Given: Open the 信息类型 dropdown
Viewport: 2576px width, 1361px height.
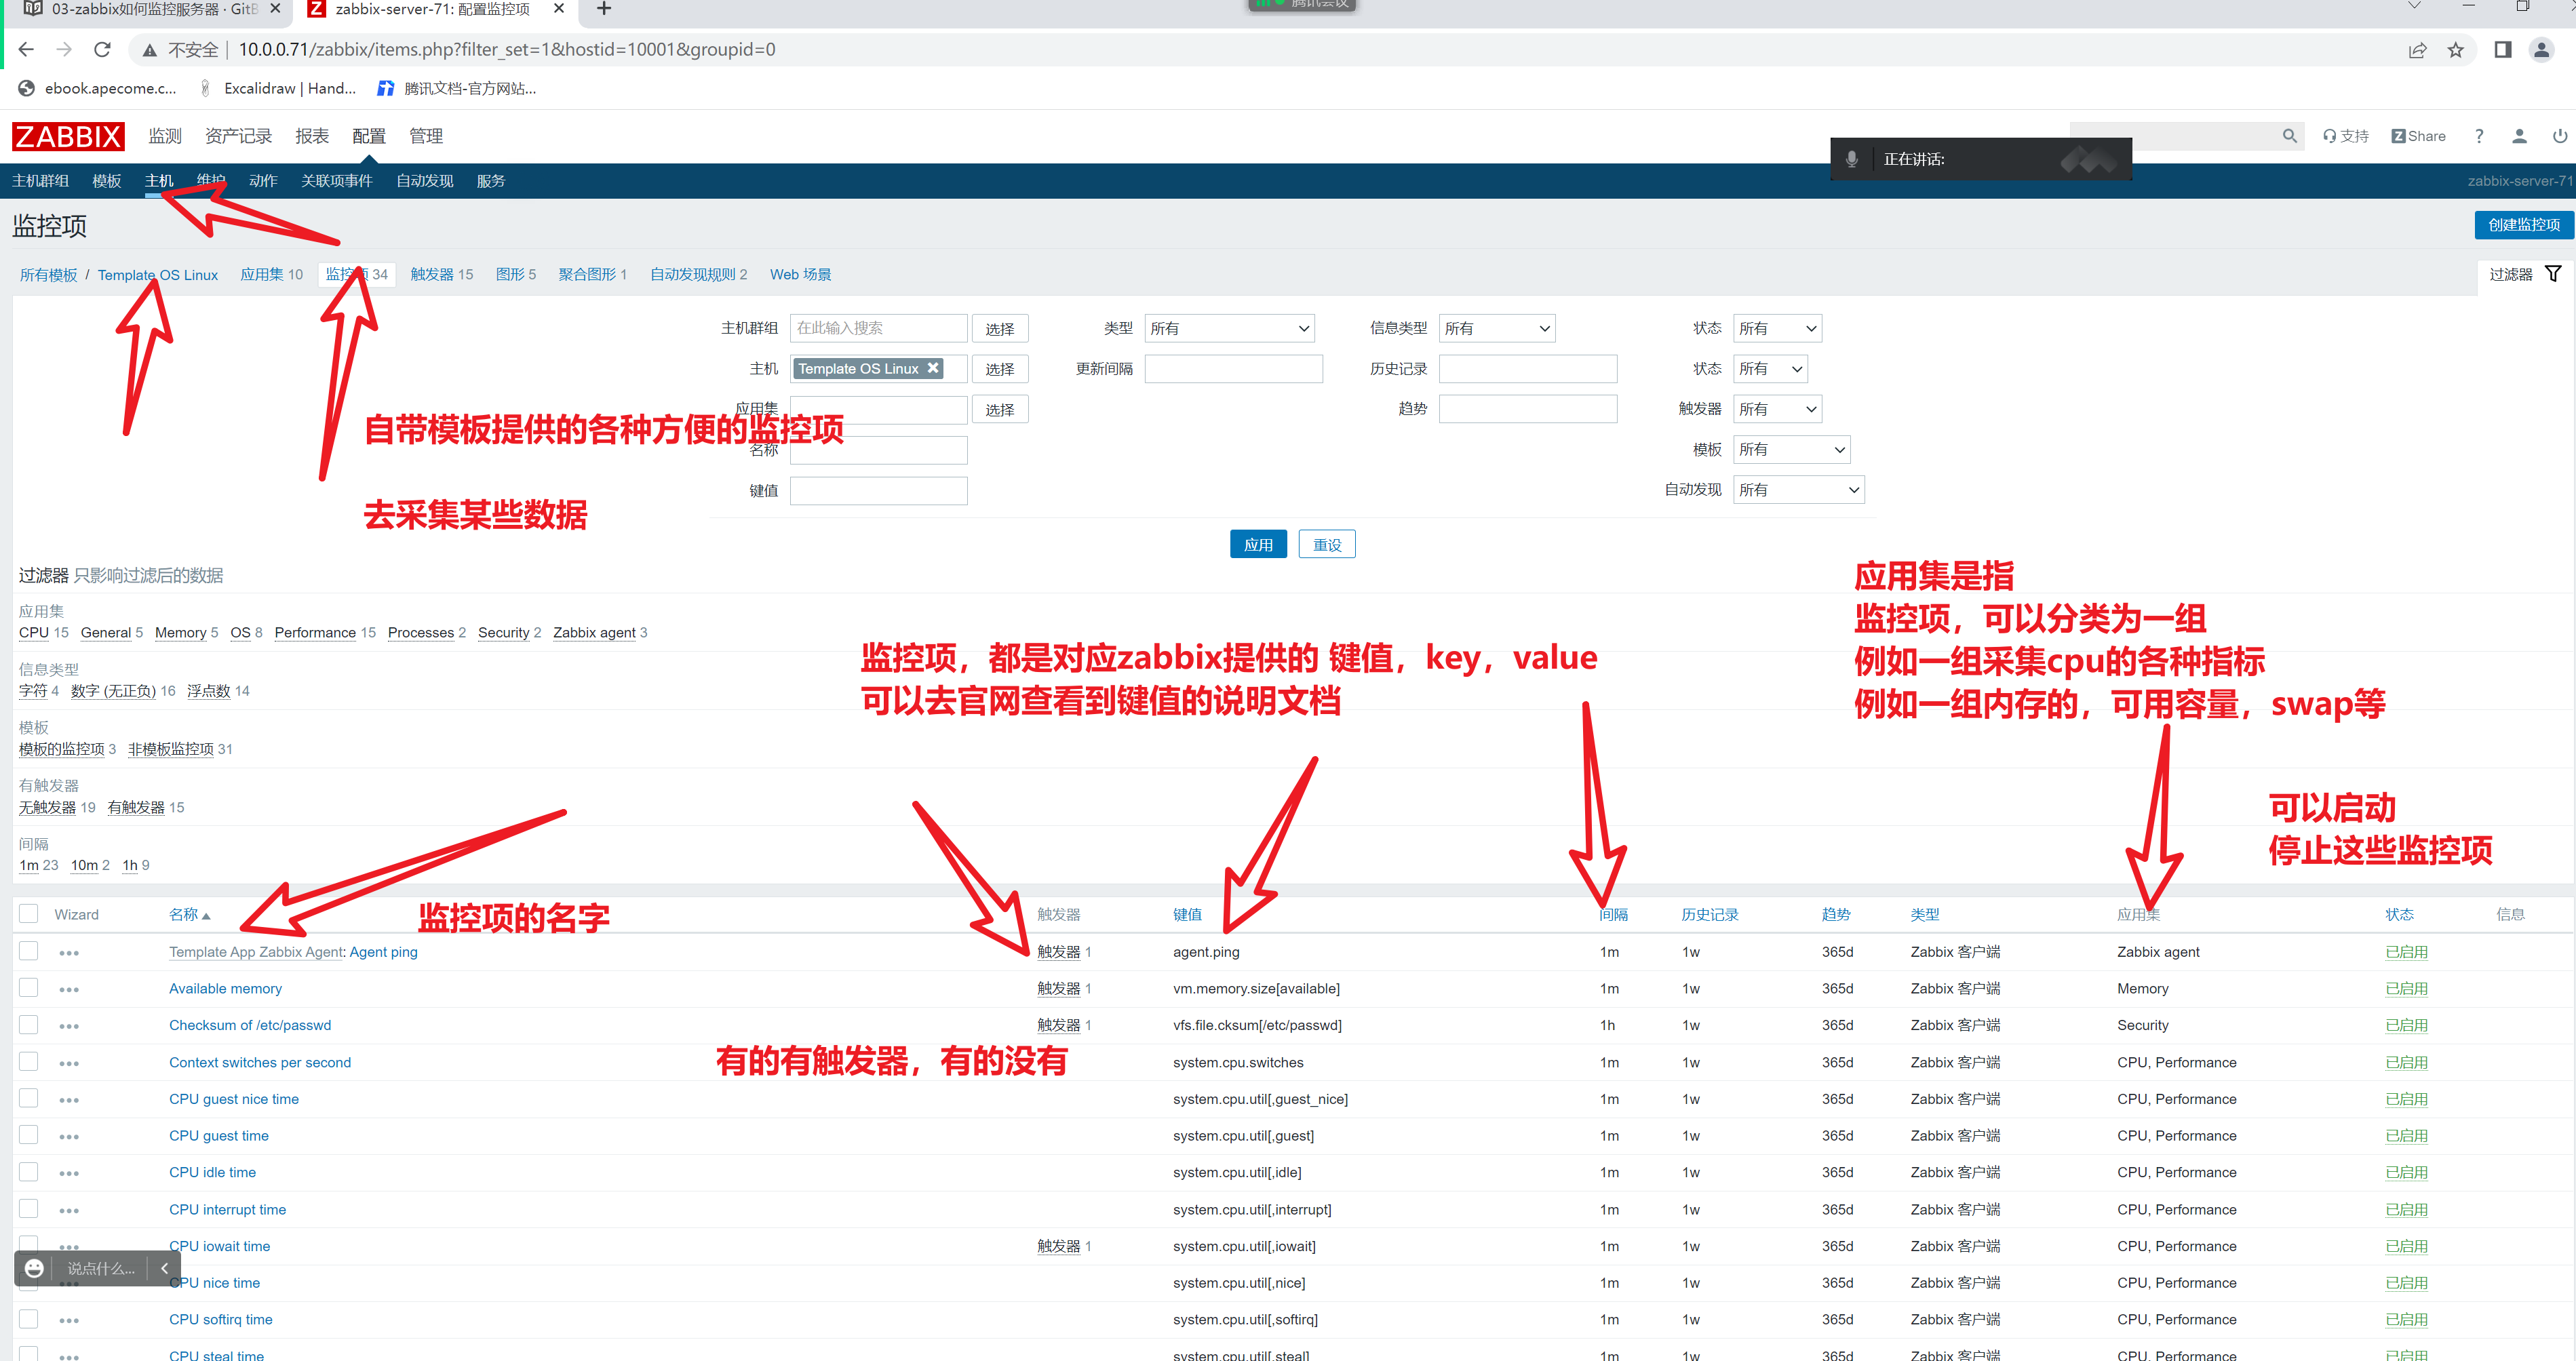Looking at the screenshot, I should 1496,328.
